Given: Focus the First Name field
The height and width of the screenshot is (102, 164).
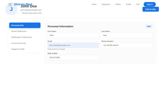Looking at the screenshot, I should [x=73, y=35].
